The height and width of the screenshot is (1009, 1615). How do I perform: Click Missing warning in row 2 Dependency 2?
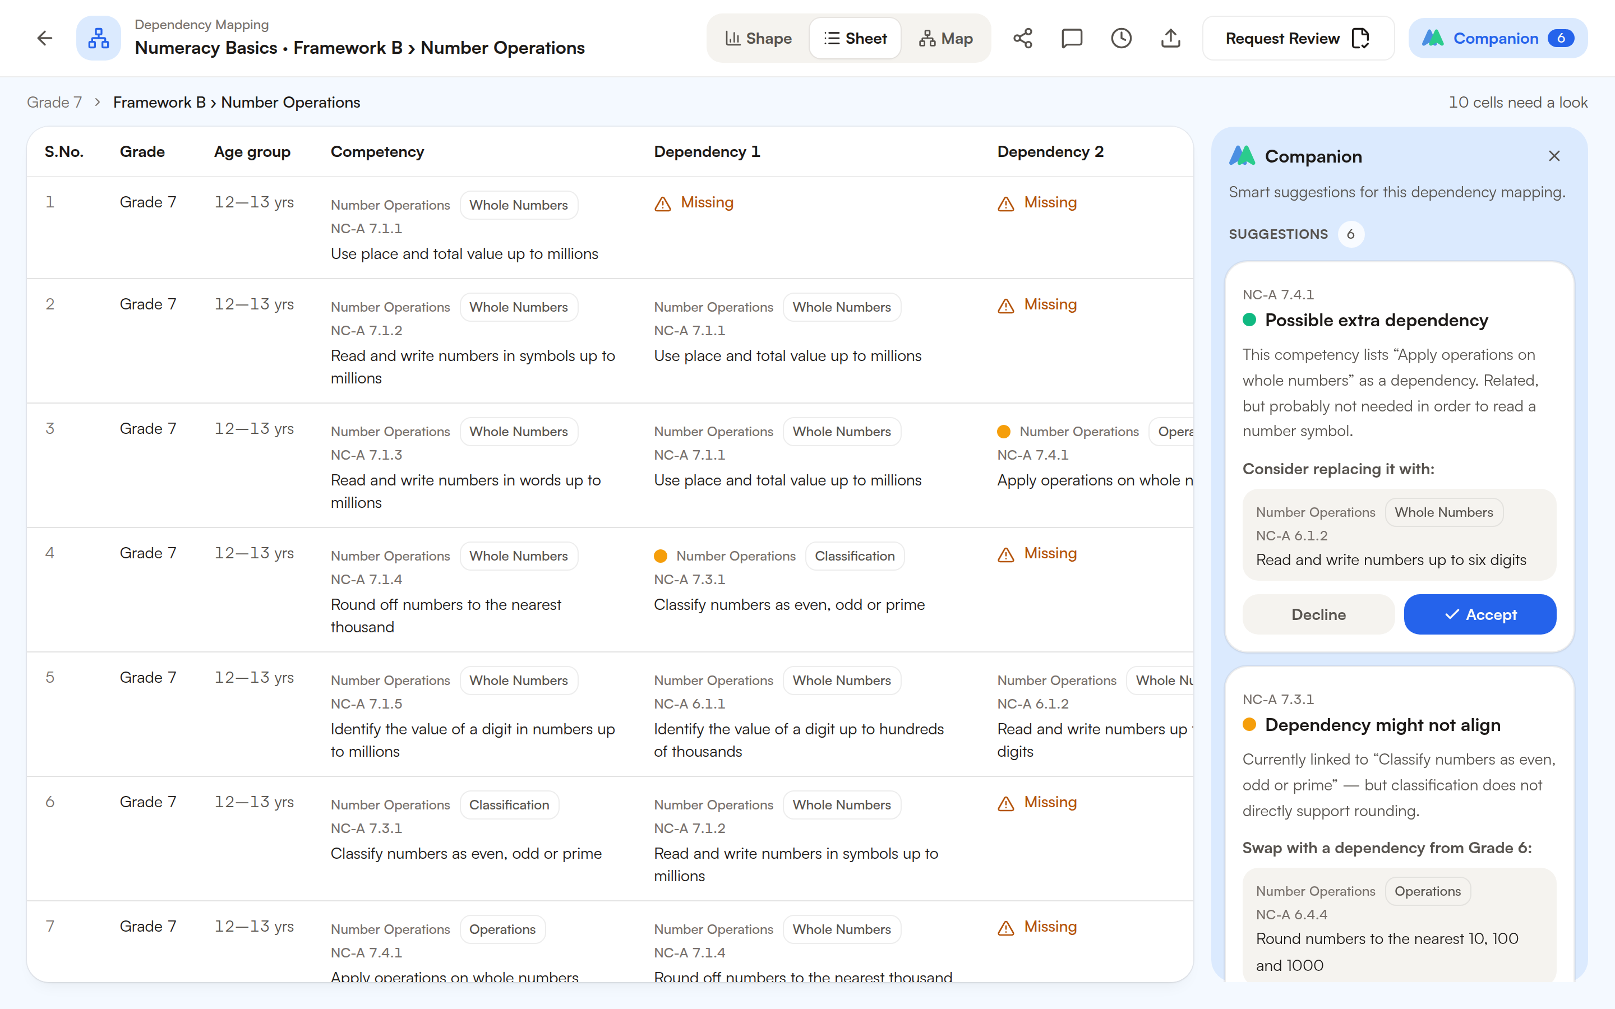pos(1038,305)
